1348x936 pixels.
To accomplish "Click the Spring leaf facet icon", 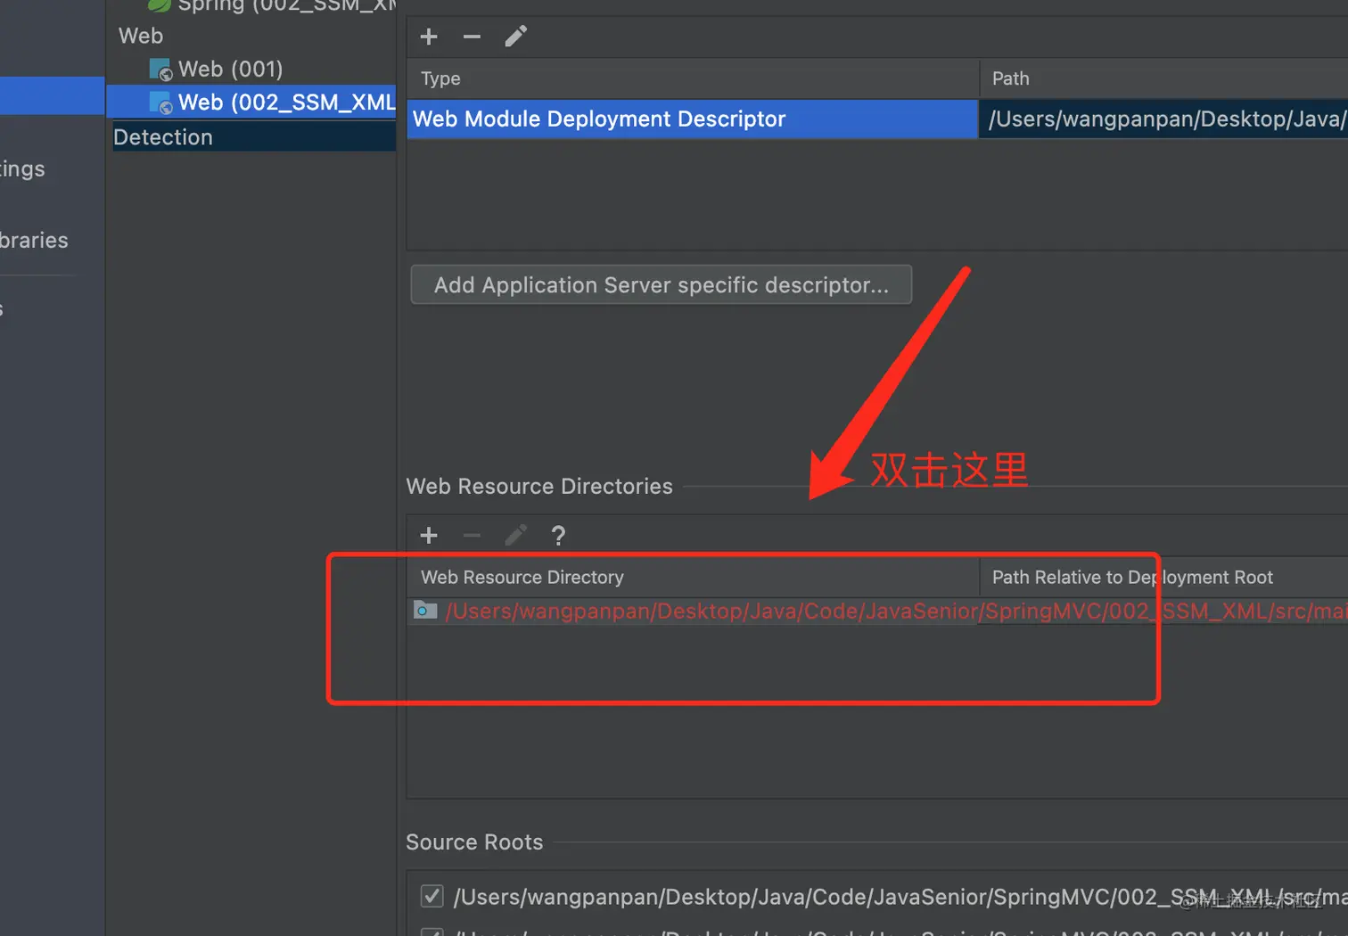I will click(x=160, y=4).
